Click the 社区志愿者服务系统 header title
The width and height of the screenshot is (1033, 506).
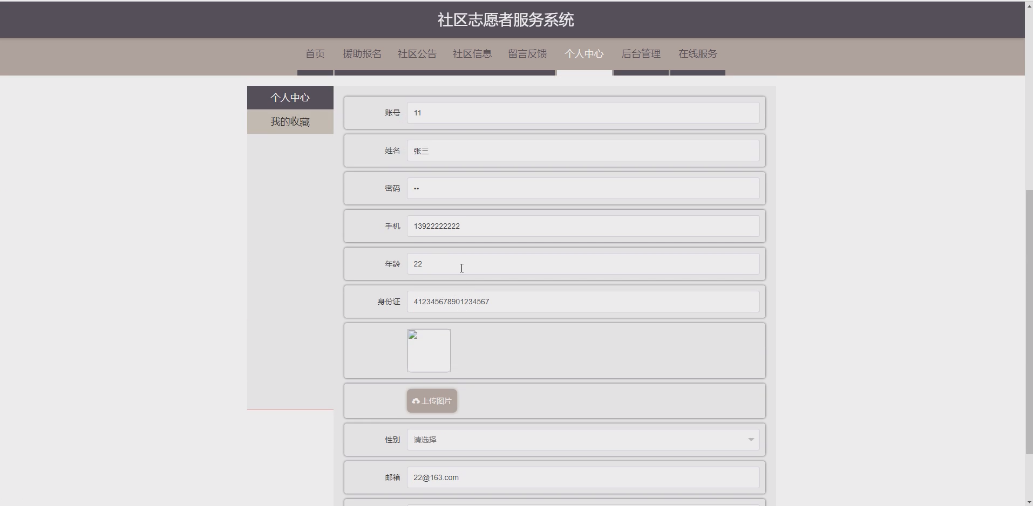tap(506, 20)
